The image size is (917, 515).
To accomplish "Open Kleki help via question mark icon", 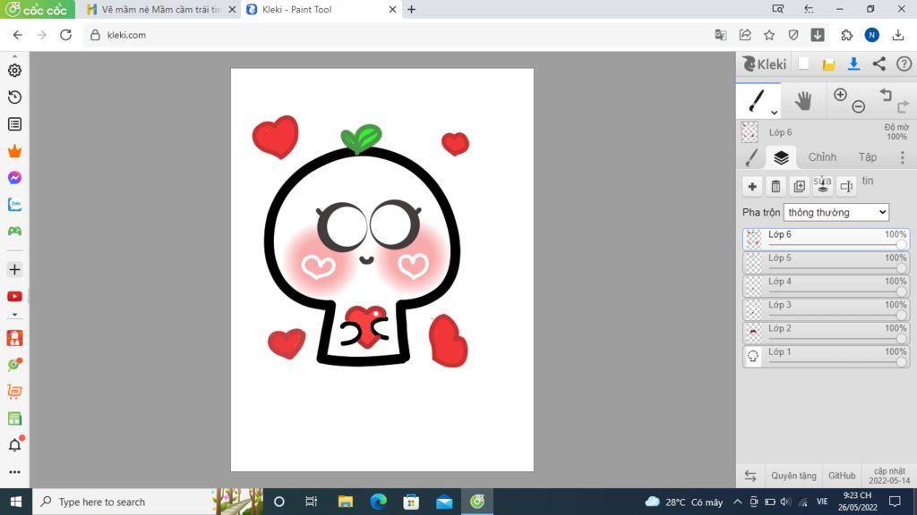I will click(x=904, y=64).
